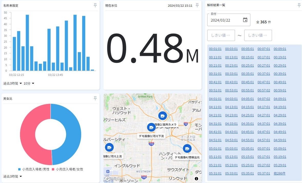This screenshot has width=302, height=183.
Task: Open the 00:09:01 result link
Action: point(280,49)
